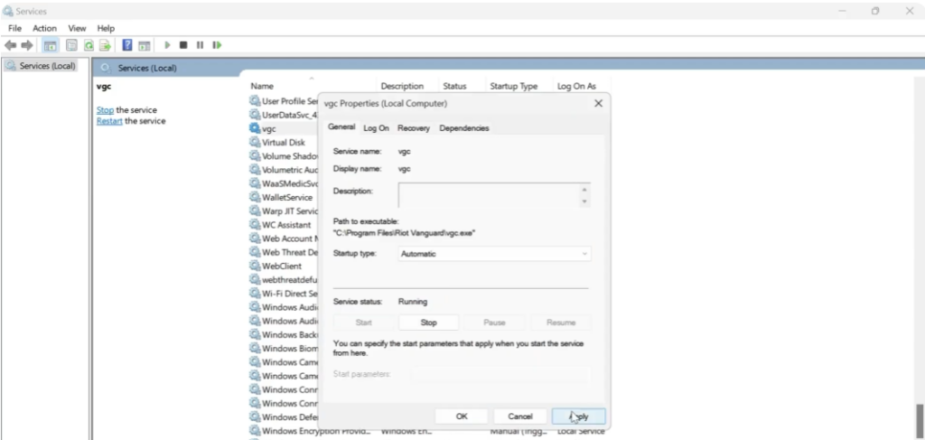Click the Stop button in vgc Properties
The height and width of the screenshot is (440, 925).
[428, 323]
